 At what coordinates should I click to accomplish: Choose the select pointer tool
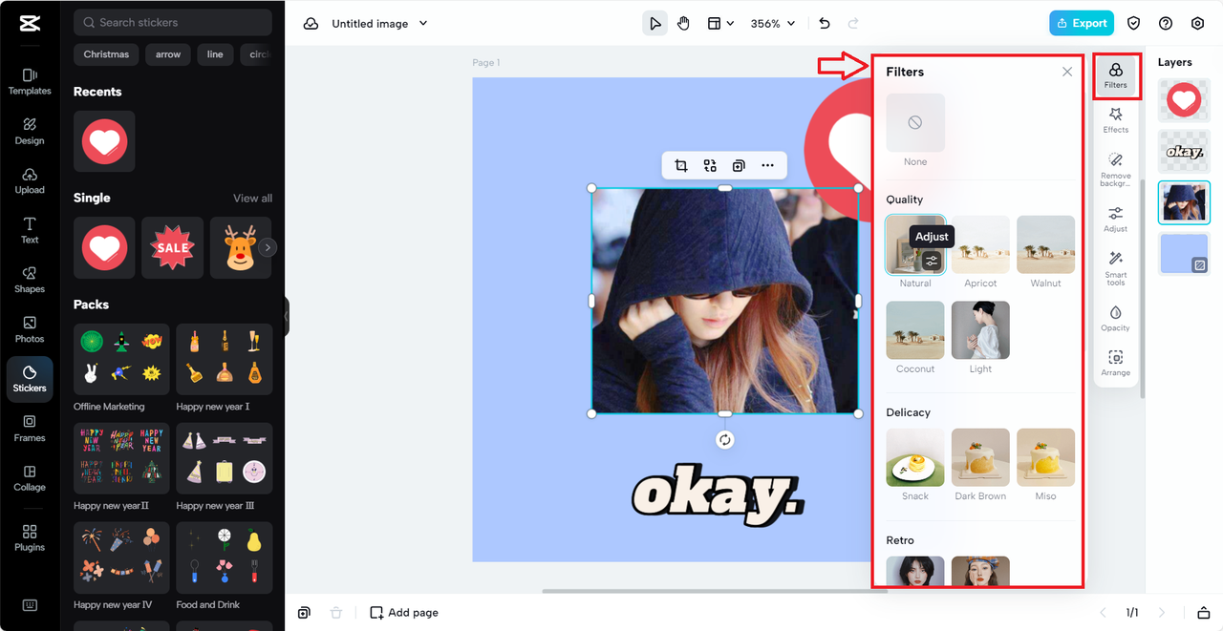click(654, 24)
